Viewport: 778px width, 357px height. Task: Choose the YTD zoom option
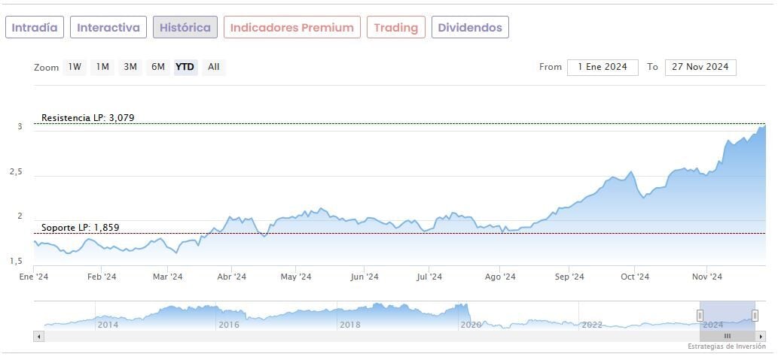click(185, 67)
